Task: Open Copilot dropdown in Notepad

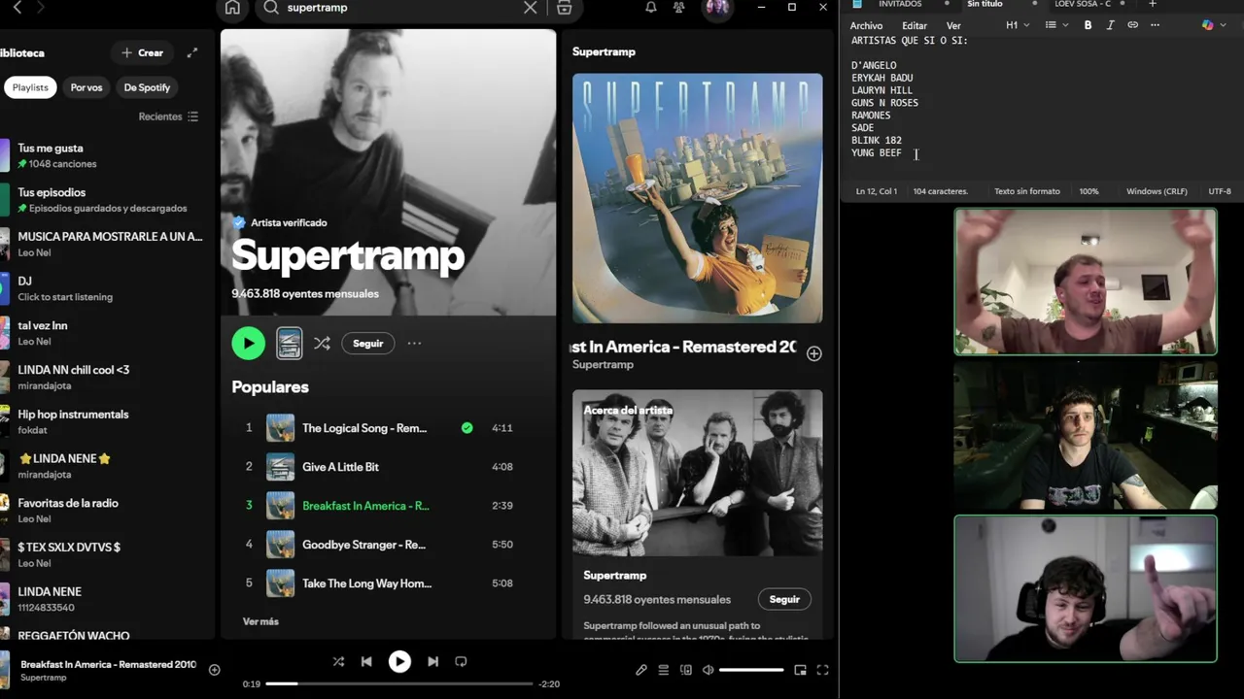Action: pyautogui.click(x=1213, y=25)
